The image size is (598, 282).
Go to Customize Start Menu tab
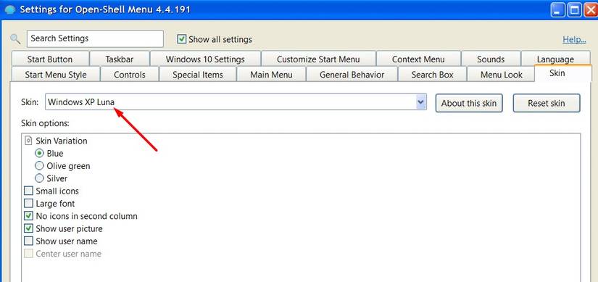click(x=318, y=59)
